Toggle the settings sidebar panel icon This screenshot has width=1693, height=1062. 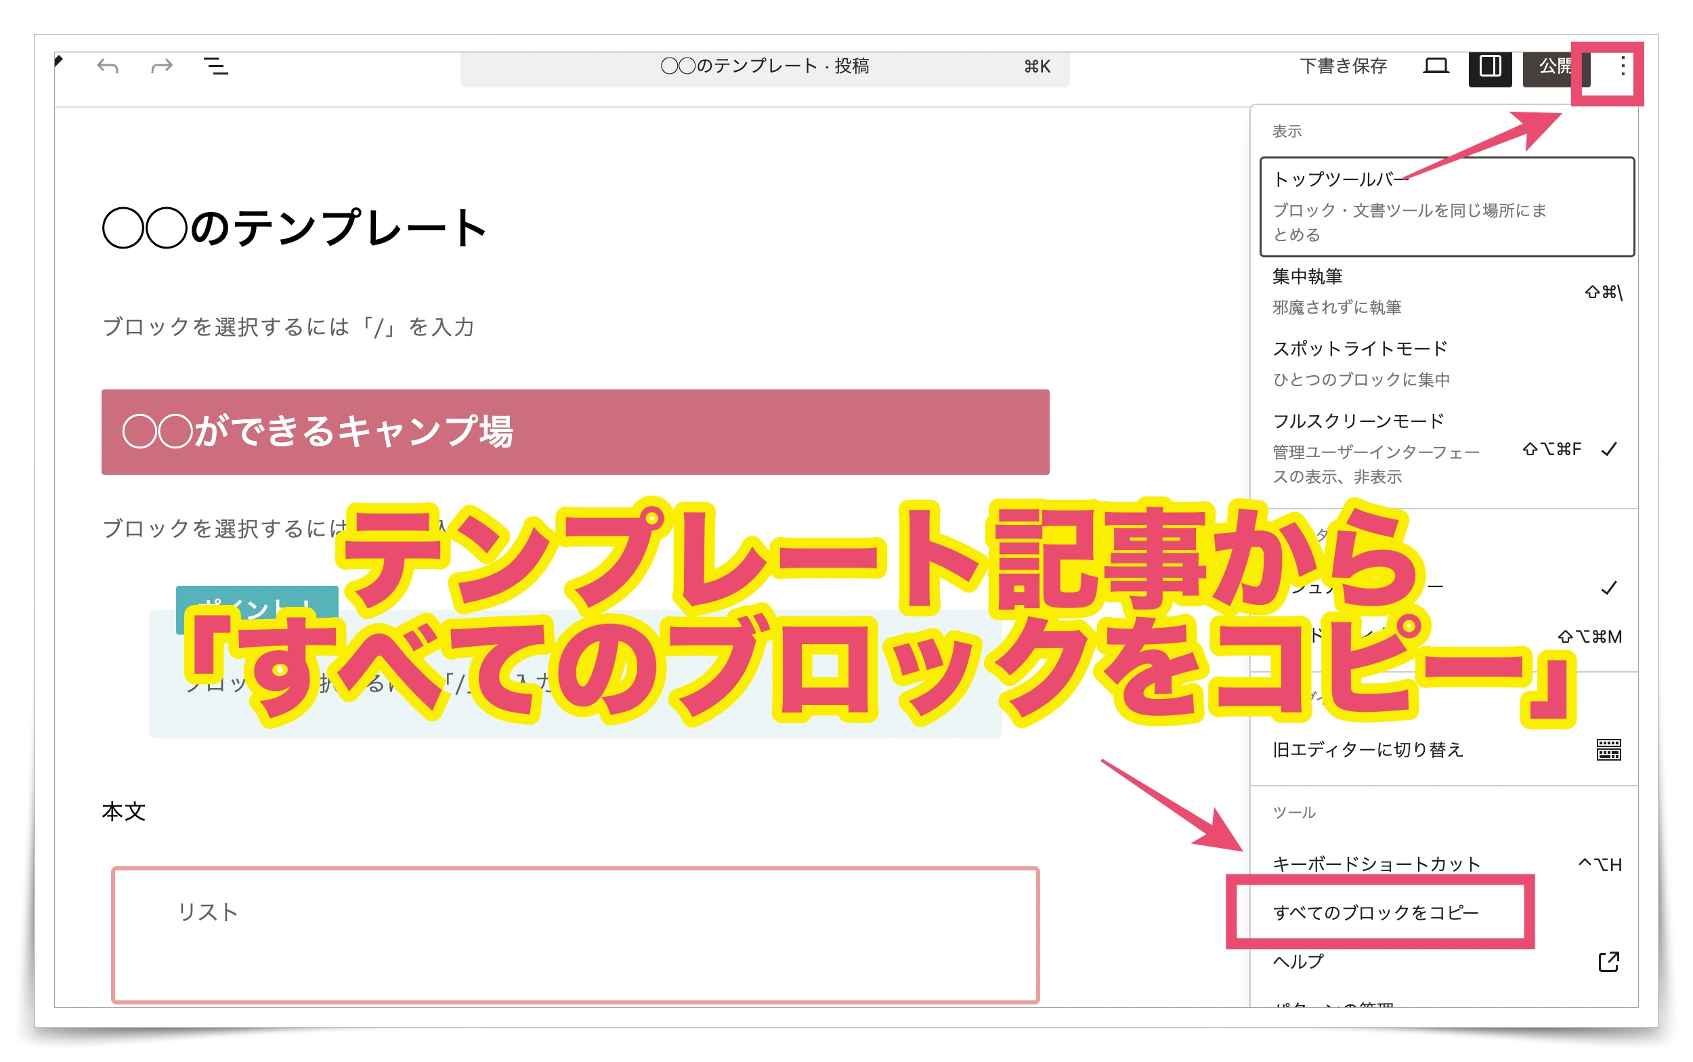pos(1489,67)
